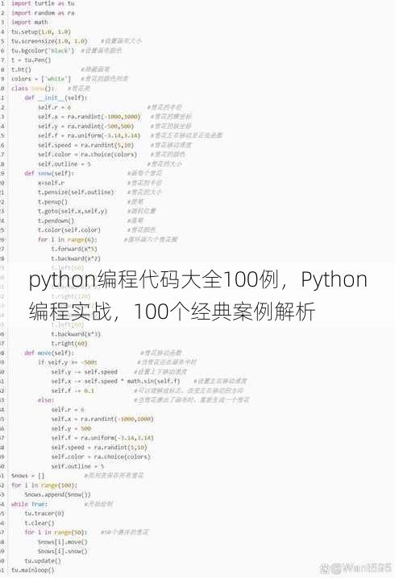The image size is (395, 578).
Task: Select the 'self.f += 0.1' line
Action: click(73, 390)
